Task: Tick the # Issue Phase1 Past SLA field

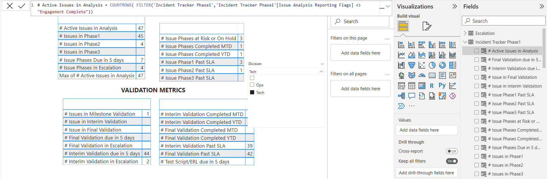Action: [477, 95]
